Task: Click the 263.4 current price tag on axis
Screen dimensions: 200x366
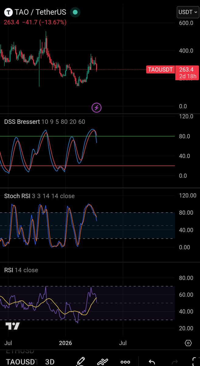Action: (187, 73)
